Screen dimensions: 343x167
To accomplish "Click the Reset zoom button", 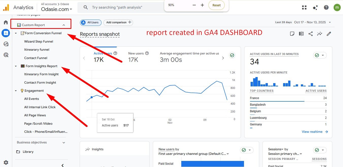I will [217, 5].
